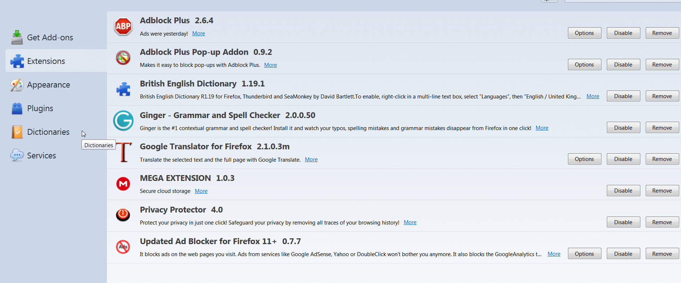Image resolution: width=681 pixels, height=283 pixels.
Task: Click the Updated Ad Blocker icon
Action: pyautogui.click(x=123, y=247)
